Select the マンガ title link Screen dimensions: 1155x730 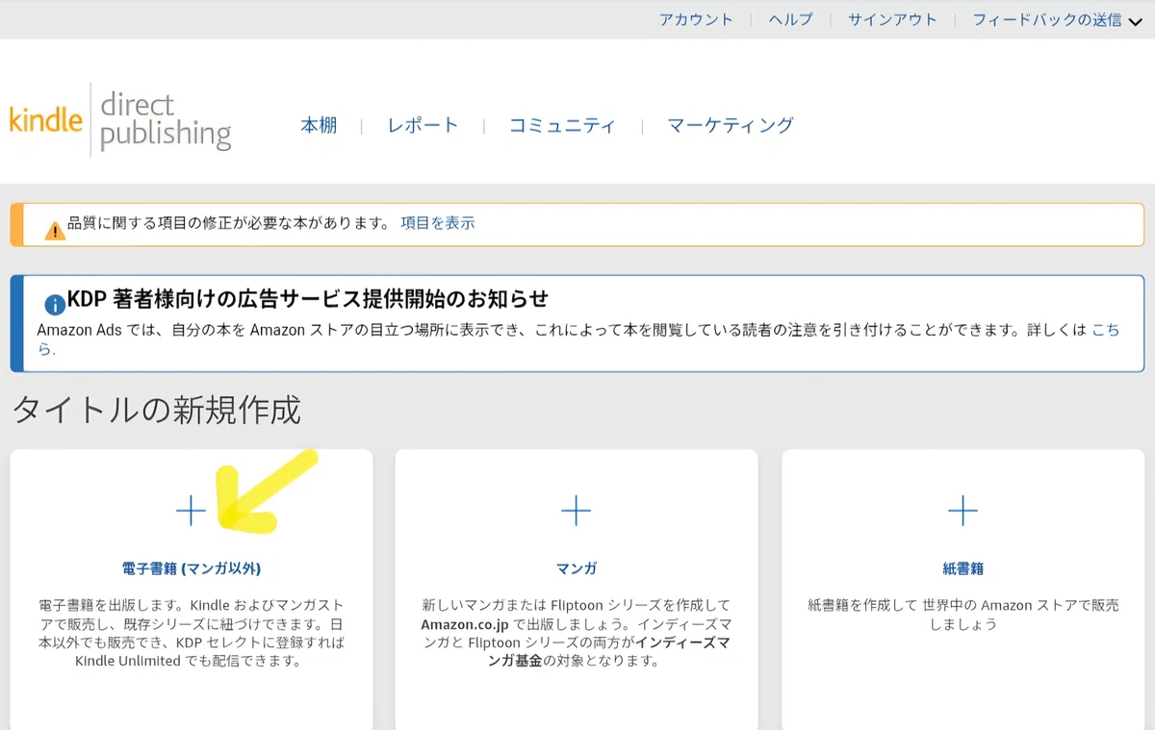[x=577, y=568]
